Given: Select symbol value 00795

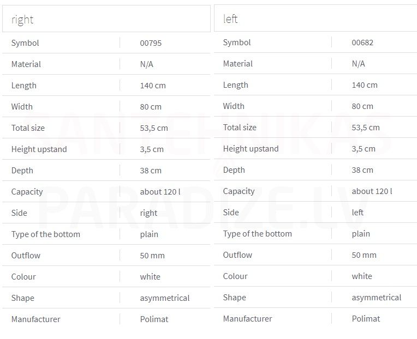Looking at the screenshot, I should click(x=151, y=43).
